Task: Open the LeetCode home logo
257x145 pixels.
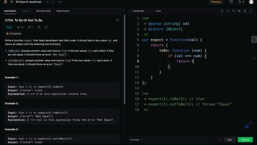Action: click(6, 2)
